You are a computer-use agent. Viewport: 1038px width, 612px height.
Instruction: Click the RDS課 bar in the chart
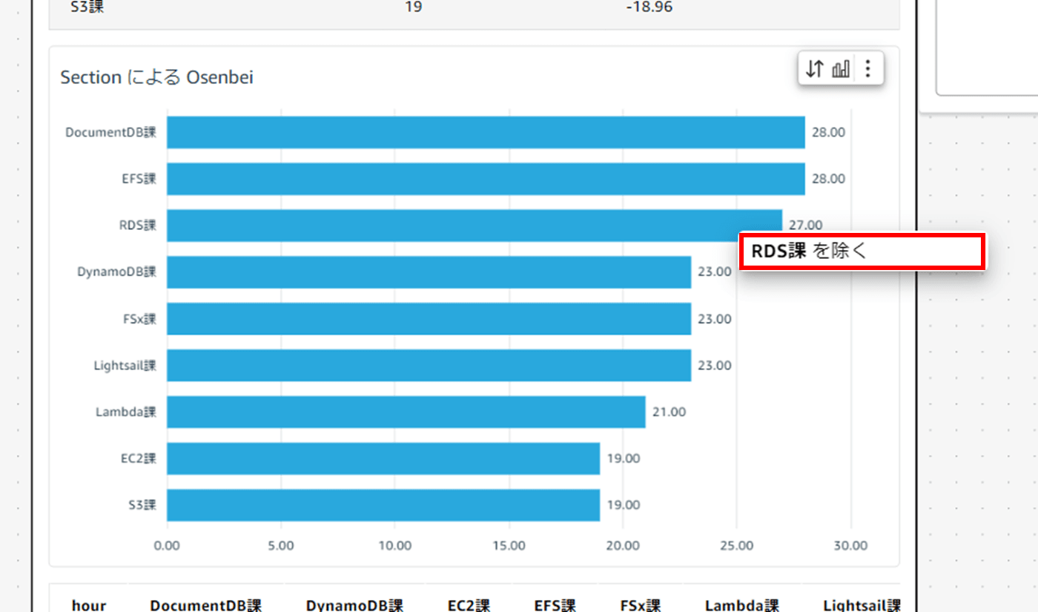[x=475, y=226]
